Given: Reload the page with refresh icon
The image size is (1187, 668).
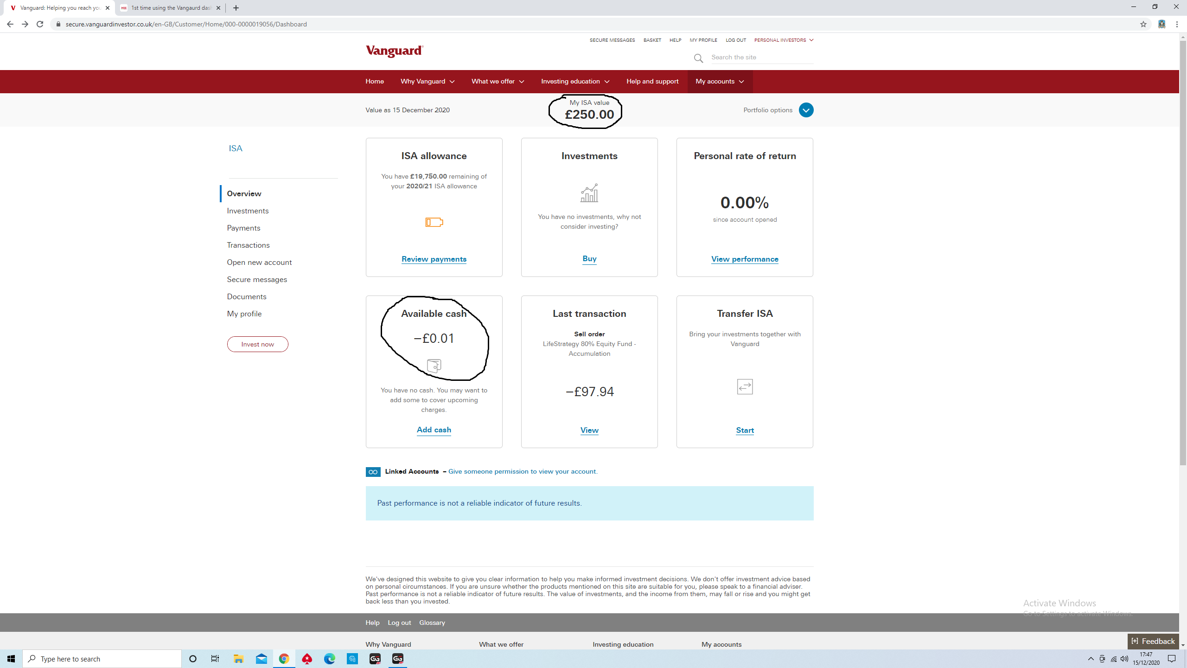Looking at the screenshot, I should click(40, 24).
